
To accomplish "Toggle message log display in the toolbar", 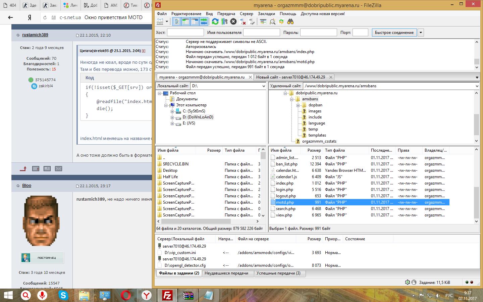I will pos(176,21).
